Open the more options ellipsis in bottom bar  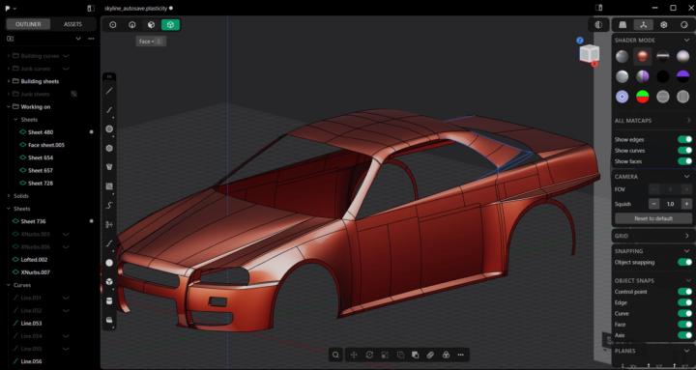461,355
